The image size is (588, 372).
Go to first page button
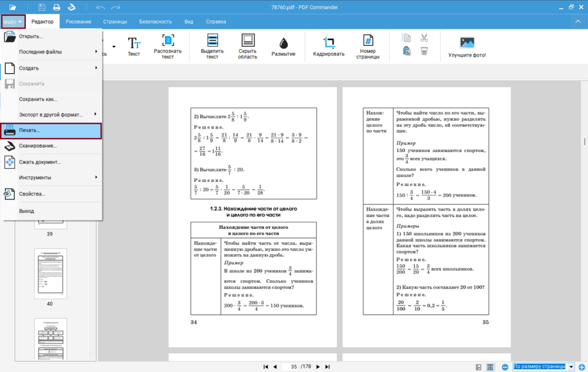pos(266,366)
